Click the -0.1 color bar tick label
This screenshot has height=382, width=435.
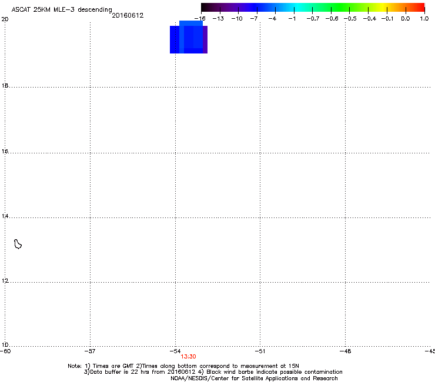(x=387, y=19)
